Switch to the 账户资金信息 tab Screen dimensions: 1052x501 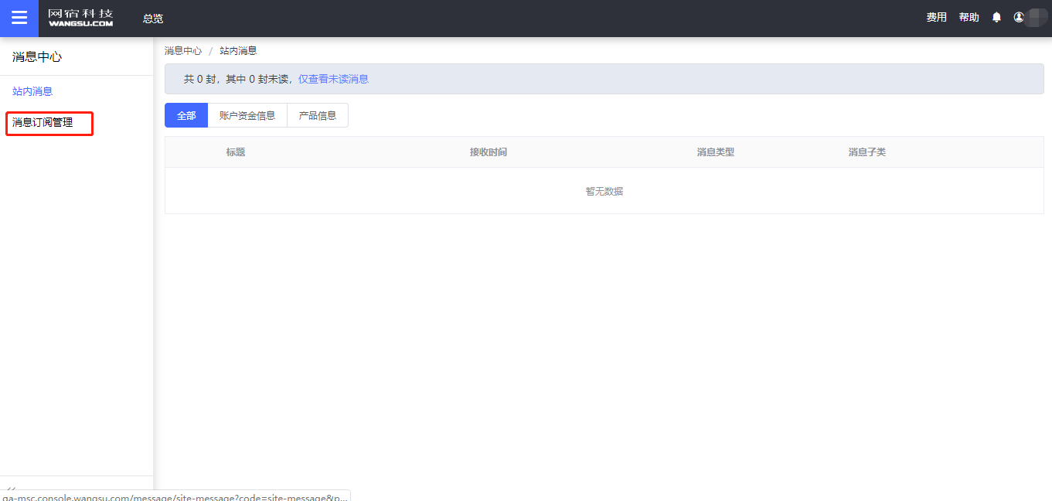pyautogui.click(x=247, y=115)
